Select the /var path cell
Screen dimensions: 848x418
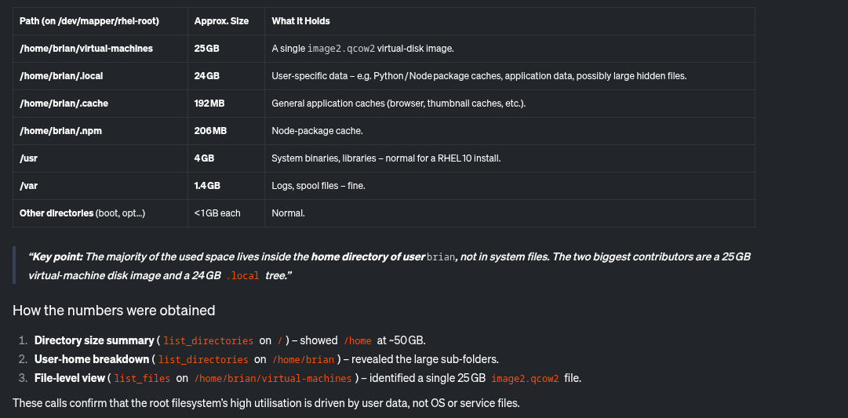click(x=28, y=186)
